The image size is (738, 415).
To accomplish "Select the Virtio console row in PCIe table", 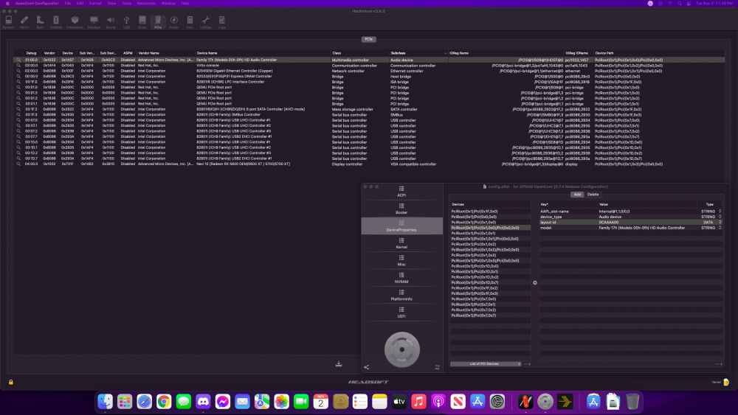I will [369, 66].
